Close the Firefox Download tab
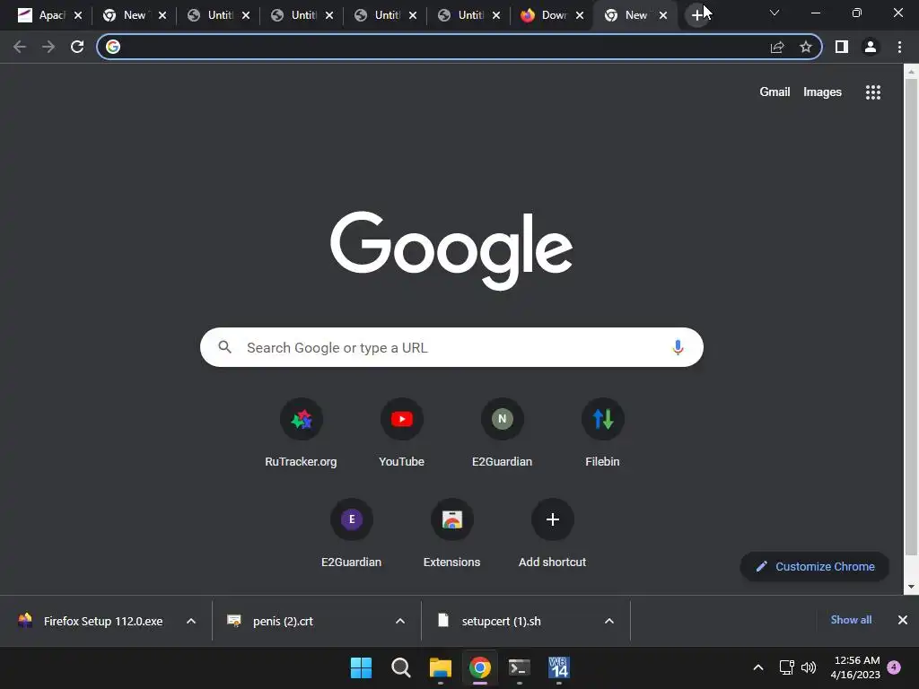 580,16
